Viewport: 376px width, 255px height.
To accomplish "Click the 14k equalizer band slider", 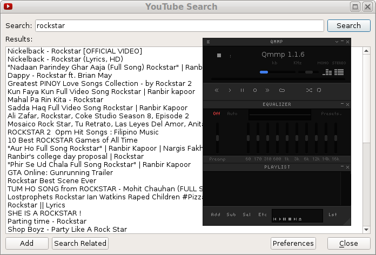I will point(326,138).
